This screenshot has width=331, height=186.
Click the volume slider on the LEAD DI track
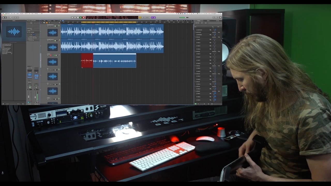(56, 55)
